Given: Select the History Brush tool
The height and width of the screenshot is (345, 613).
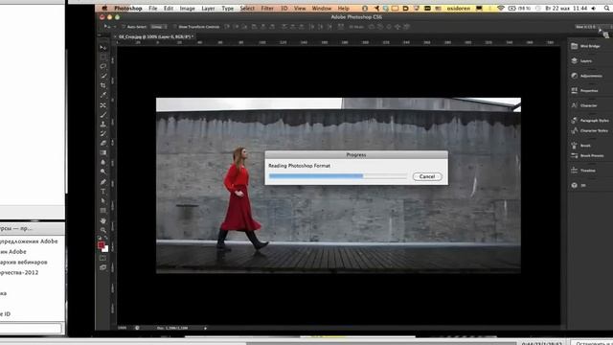Looking at the screenshot, I should [x=103, y=134].
